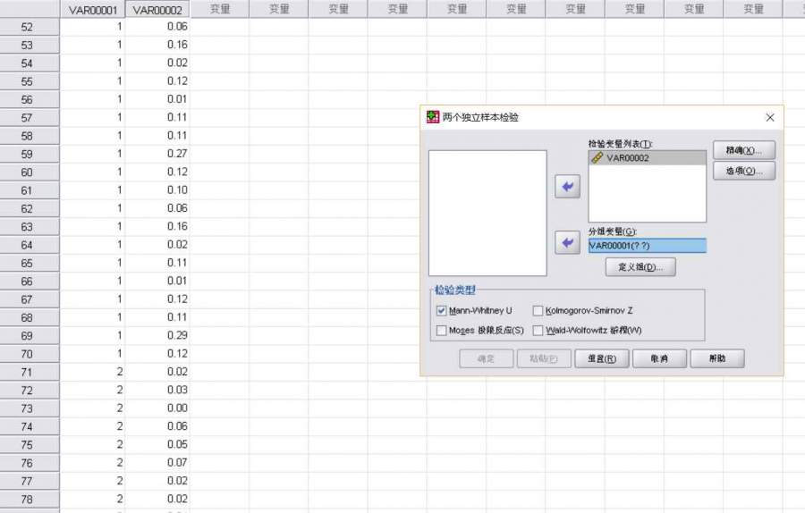Click the empty source variable list box
Screen dimensions: 805x513
(487, 213)
